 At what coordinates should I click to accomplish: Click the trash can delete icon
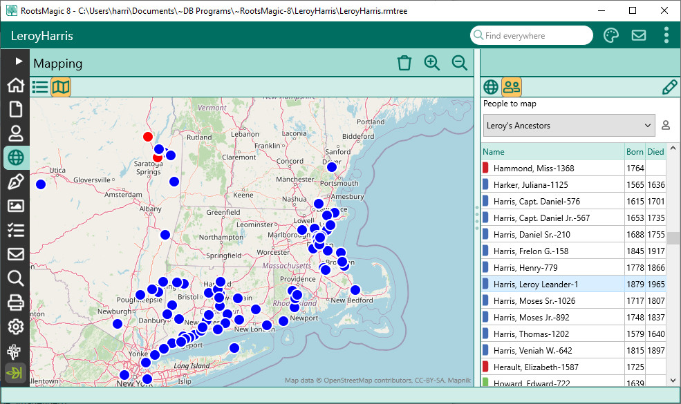click(404, 63)
